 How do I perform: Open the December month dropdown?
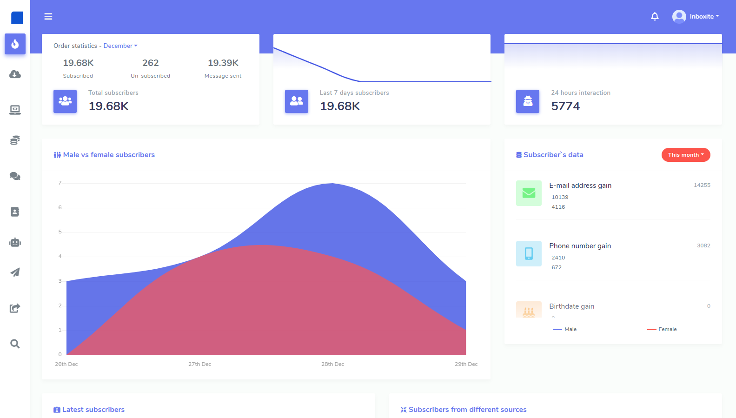[120, 46]
